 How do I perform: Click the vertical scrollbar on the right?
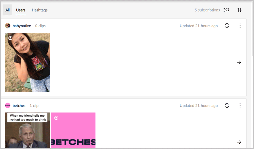tap(253, 29)
